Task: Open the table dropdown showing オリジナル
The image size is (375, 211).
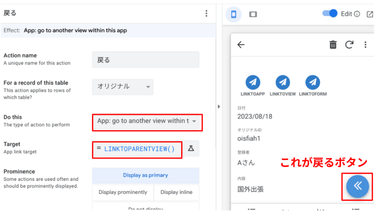Action: pos(123,87)
